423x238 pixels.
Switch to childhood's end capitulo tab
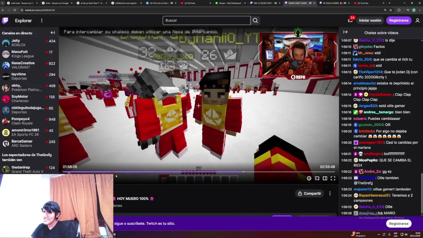(x=126, y=3)
